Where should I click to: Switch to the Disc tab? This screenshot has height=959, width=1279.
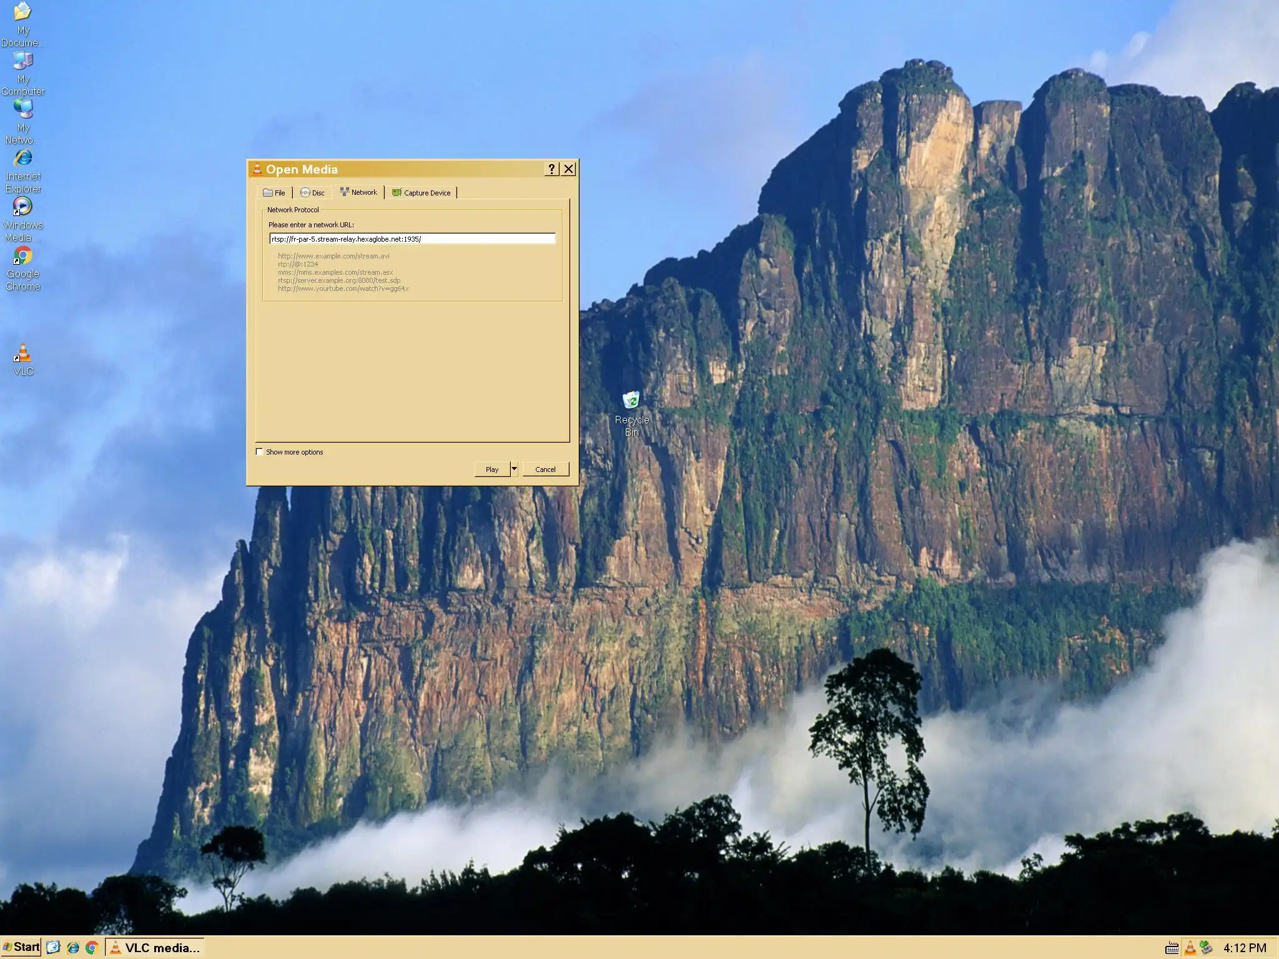coord(312,193)
